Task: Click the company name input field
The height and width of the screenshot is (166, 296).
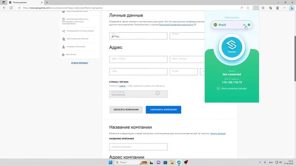Action: point(138,147)
